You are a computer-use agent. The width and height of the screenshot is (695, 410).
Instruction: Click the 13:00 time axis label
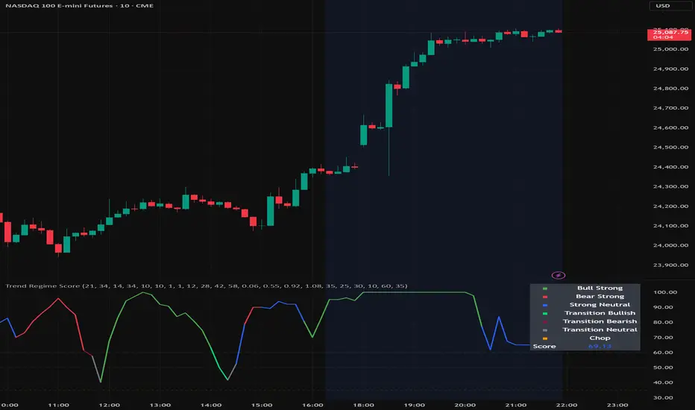coord(160,405)
